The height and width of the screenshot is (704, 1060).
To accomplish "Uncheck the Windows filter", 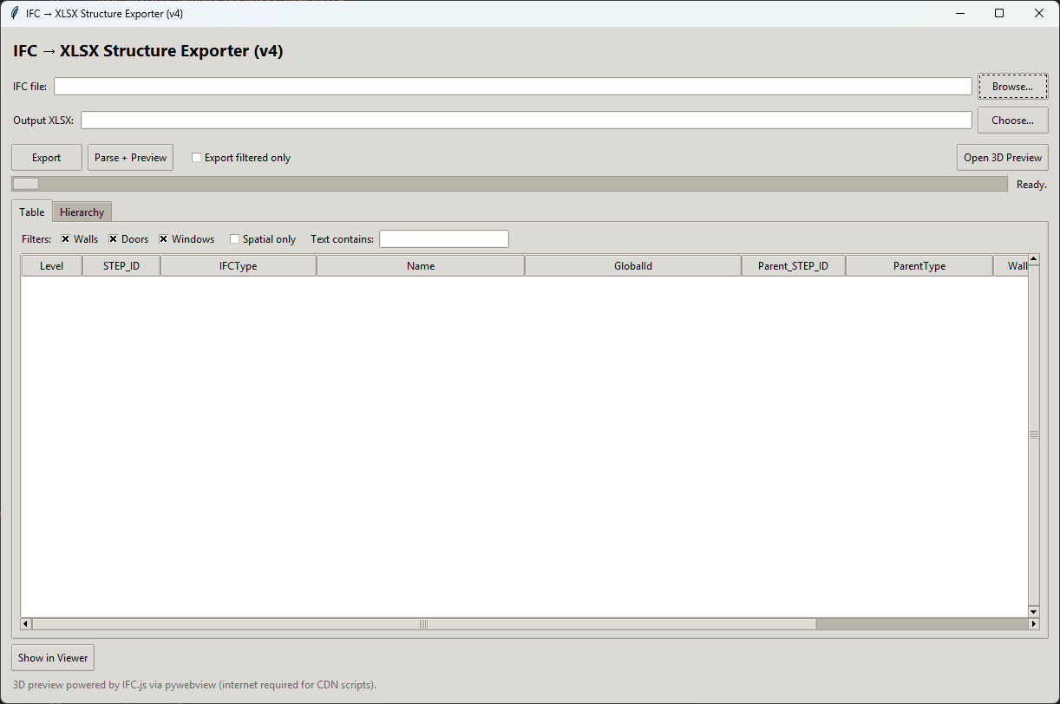I will (163, 239).
